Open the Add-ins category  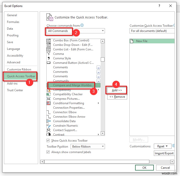coord(12,84)
